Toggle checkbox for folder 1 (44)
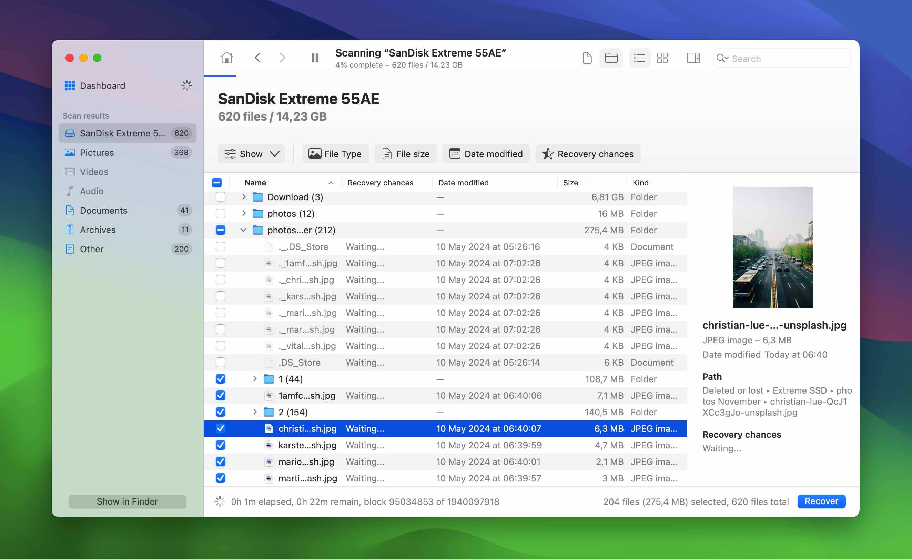Image resolution: width=912 pixels, height=559 pixels. click(220, 378)
